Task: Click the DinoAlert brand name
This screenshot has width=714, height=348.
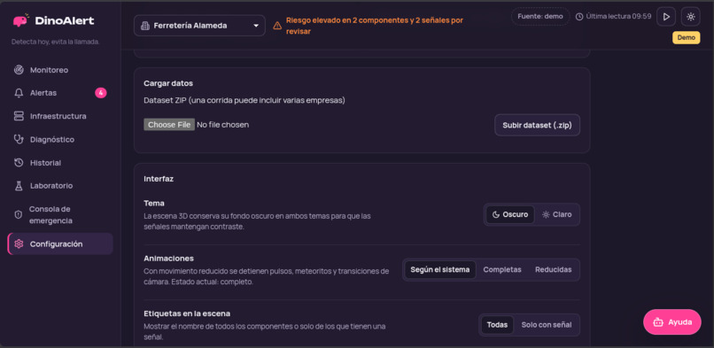Action: [x=65, y=20]
